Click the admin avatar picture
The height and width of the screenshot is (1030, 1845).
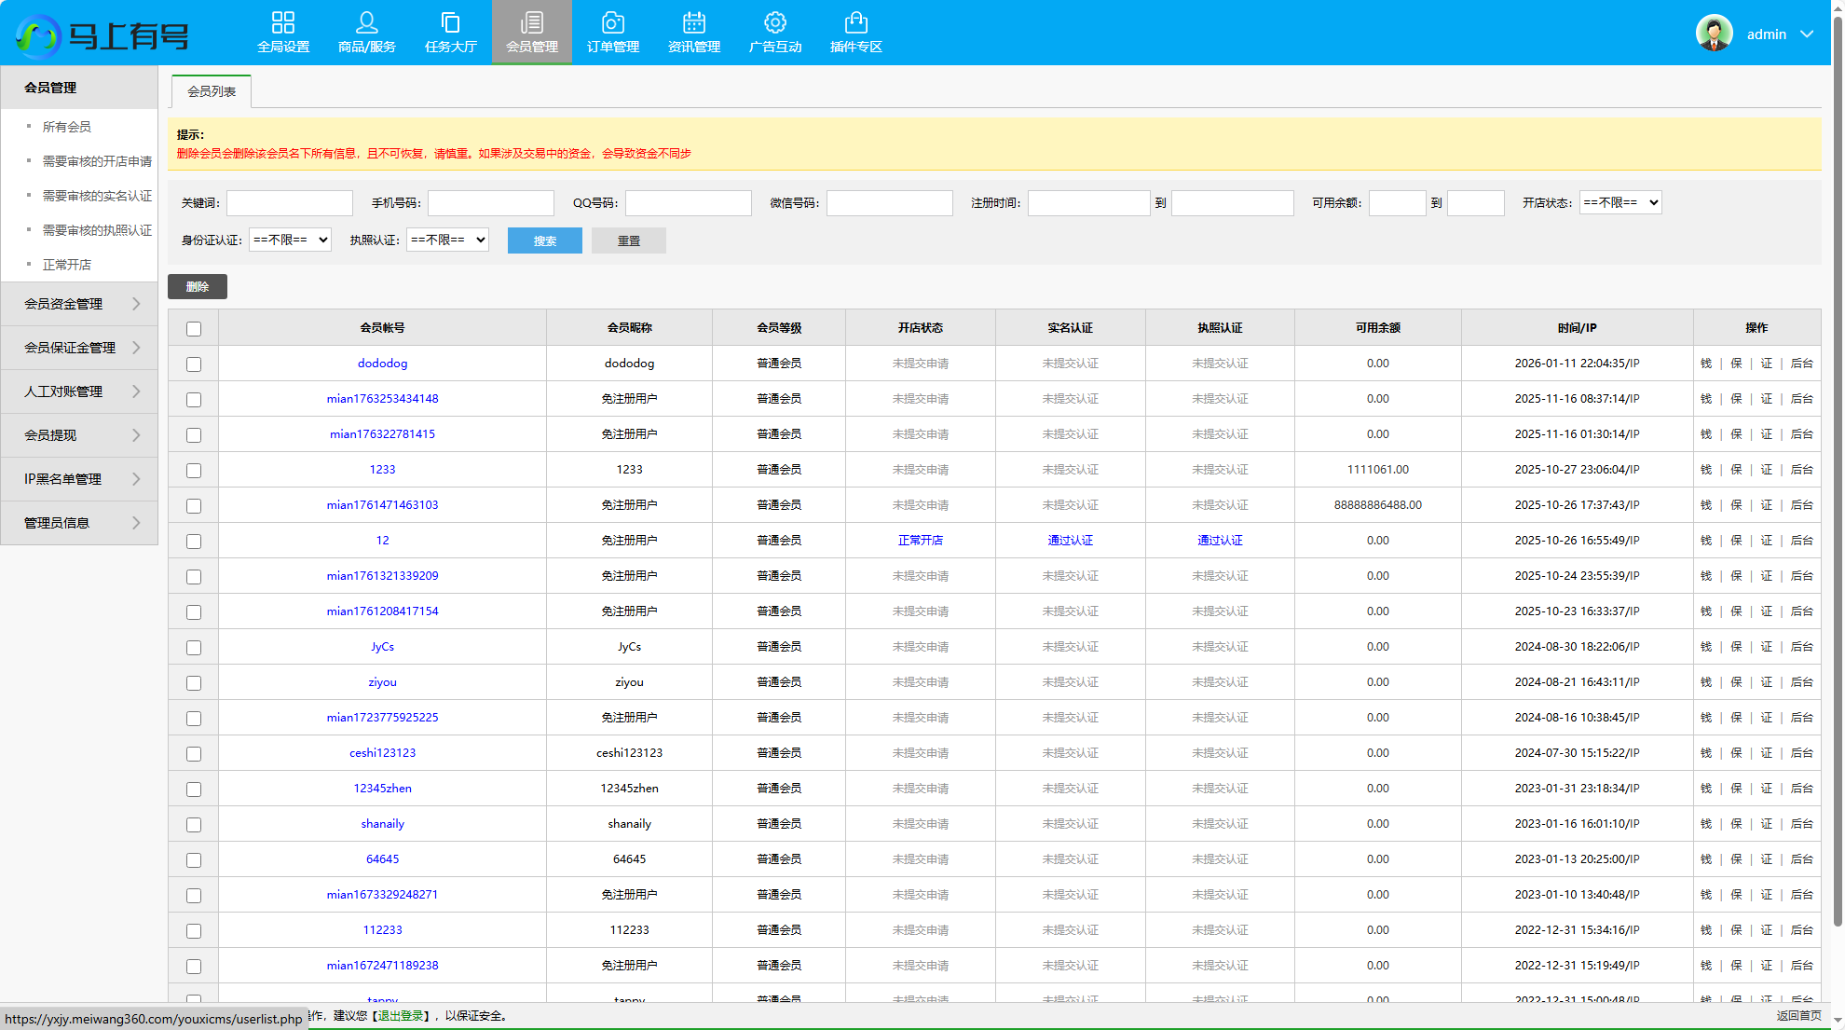tap(1714, 34)
